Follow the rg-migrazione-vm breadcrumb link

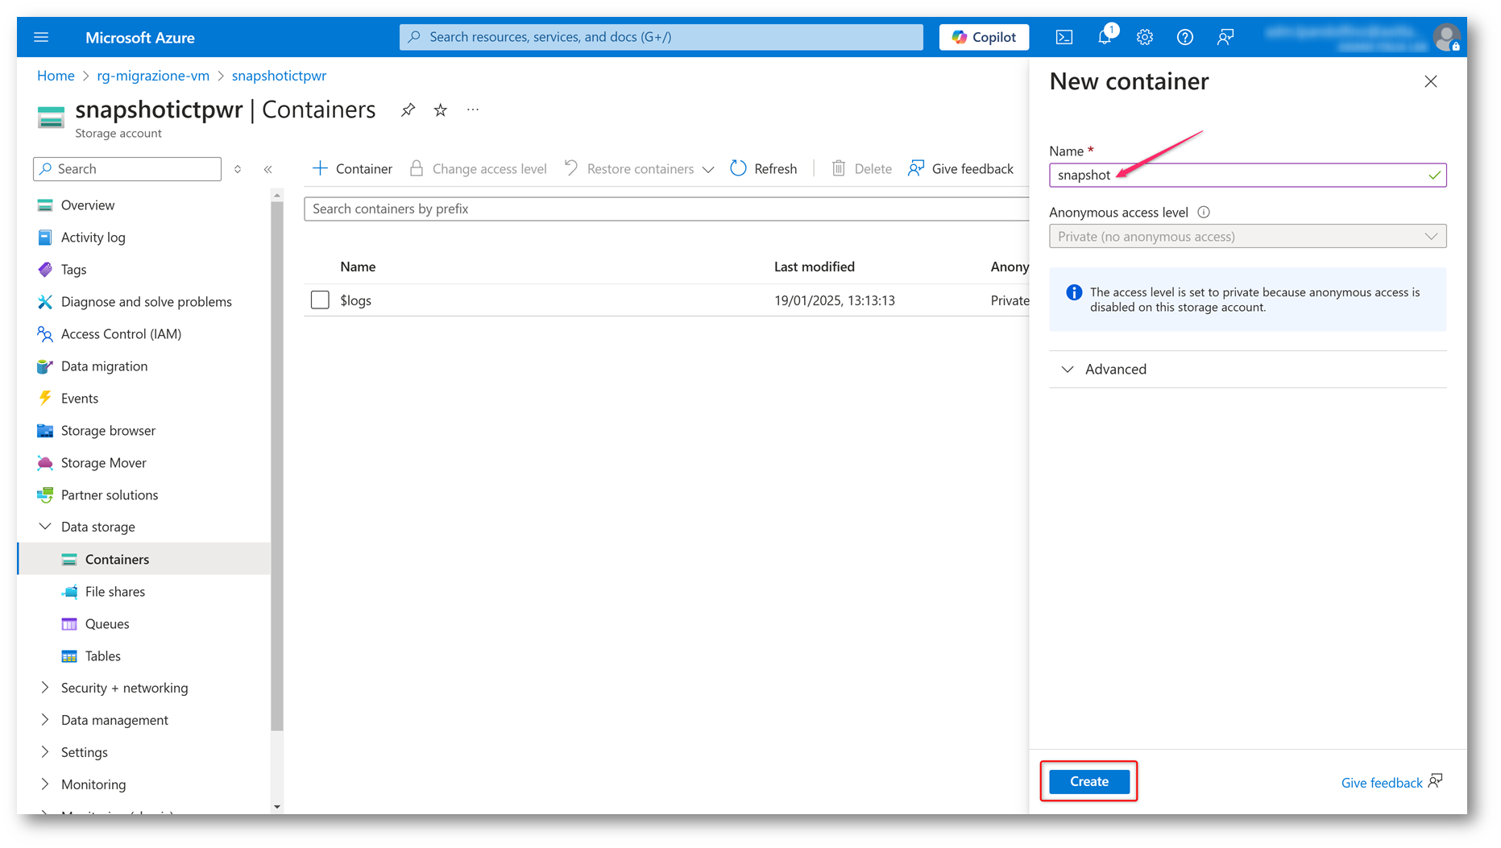(x=153, y=76)
